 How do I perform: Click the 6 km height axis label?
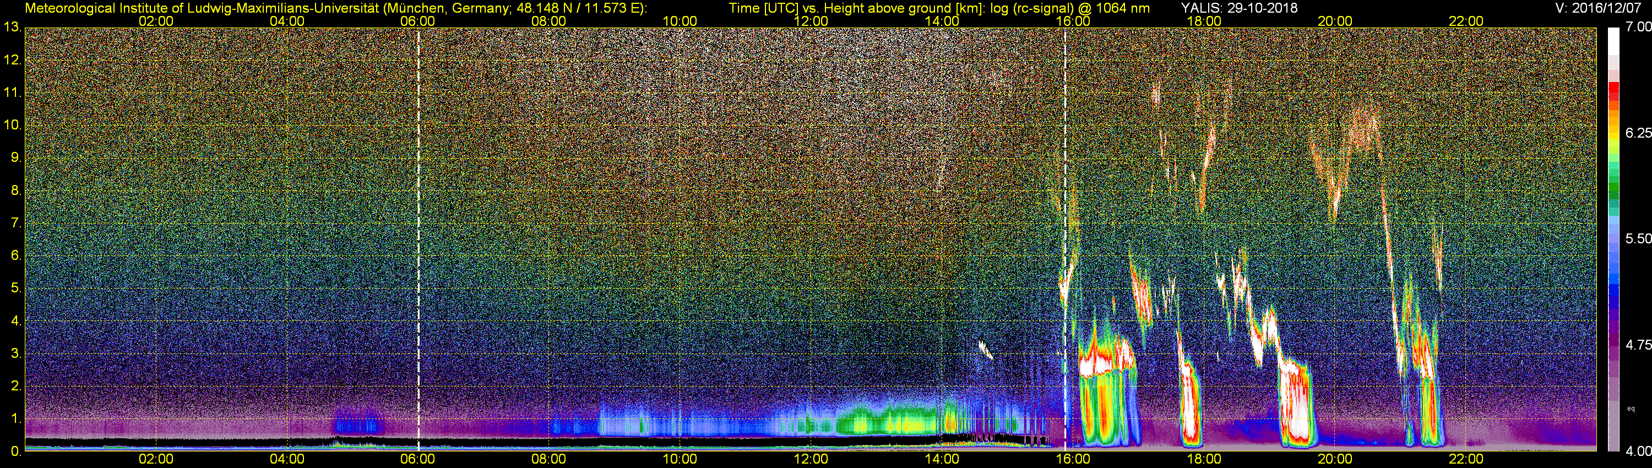(17, 256)
